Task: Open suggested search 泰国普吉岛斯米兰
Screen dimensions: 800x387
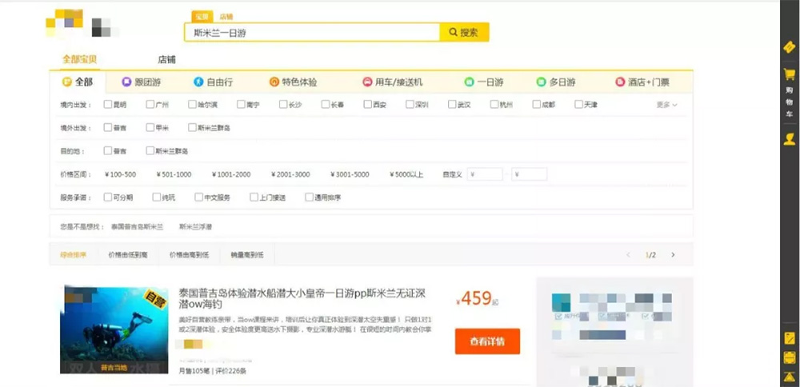Action: (138, 227)
